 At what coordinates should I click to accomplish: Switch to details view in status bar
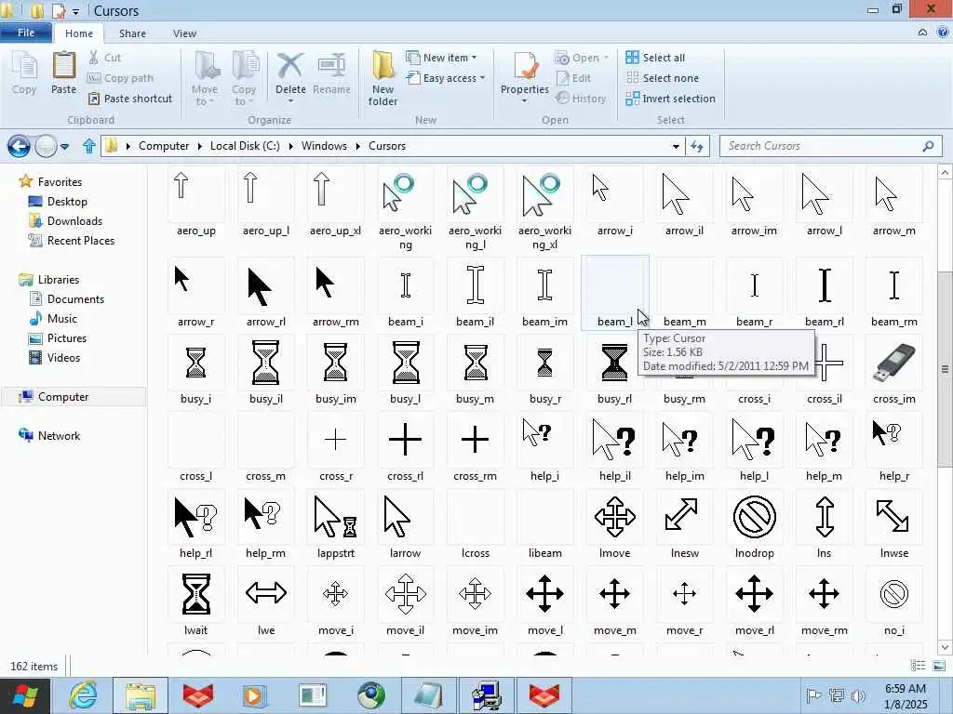coord(918,666)
